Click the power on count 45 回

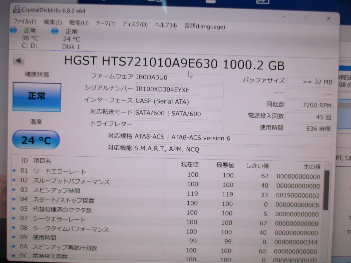tap(309, 117)
